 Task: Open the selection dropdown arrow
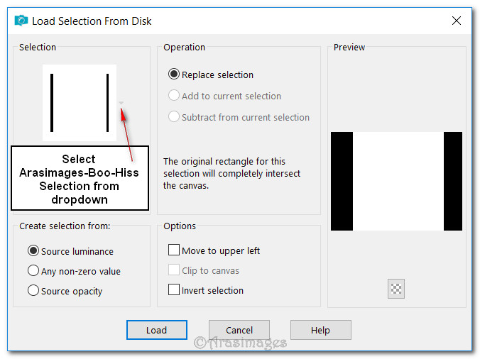coord(121,103)
